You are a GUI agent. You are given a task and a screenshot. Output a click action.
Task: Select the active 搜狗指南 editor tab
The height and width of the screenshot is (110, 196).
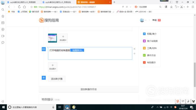94,2
